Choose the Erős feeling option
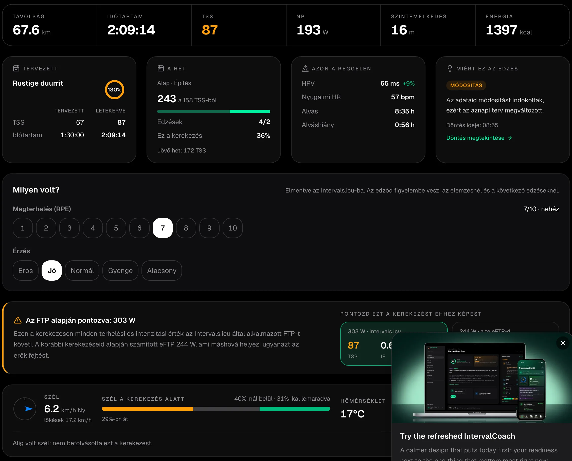This screenshot has height=461, width=572. tap(26, 271)
